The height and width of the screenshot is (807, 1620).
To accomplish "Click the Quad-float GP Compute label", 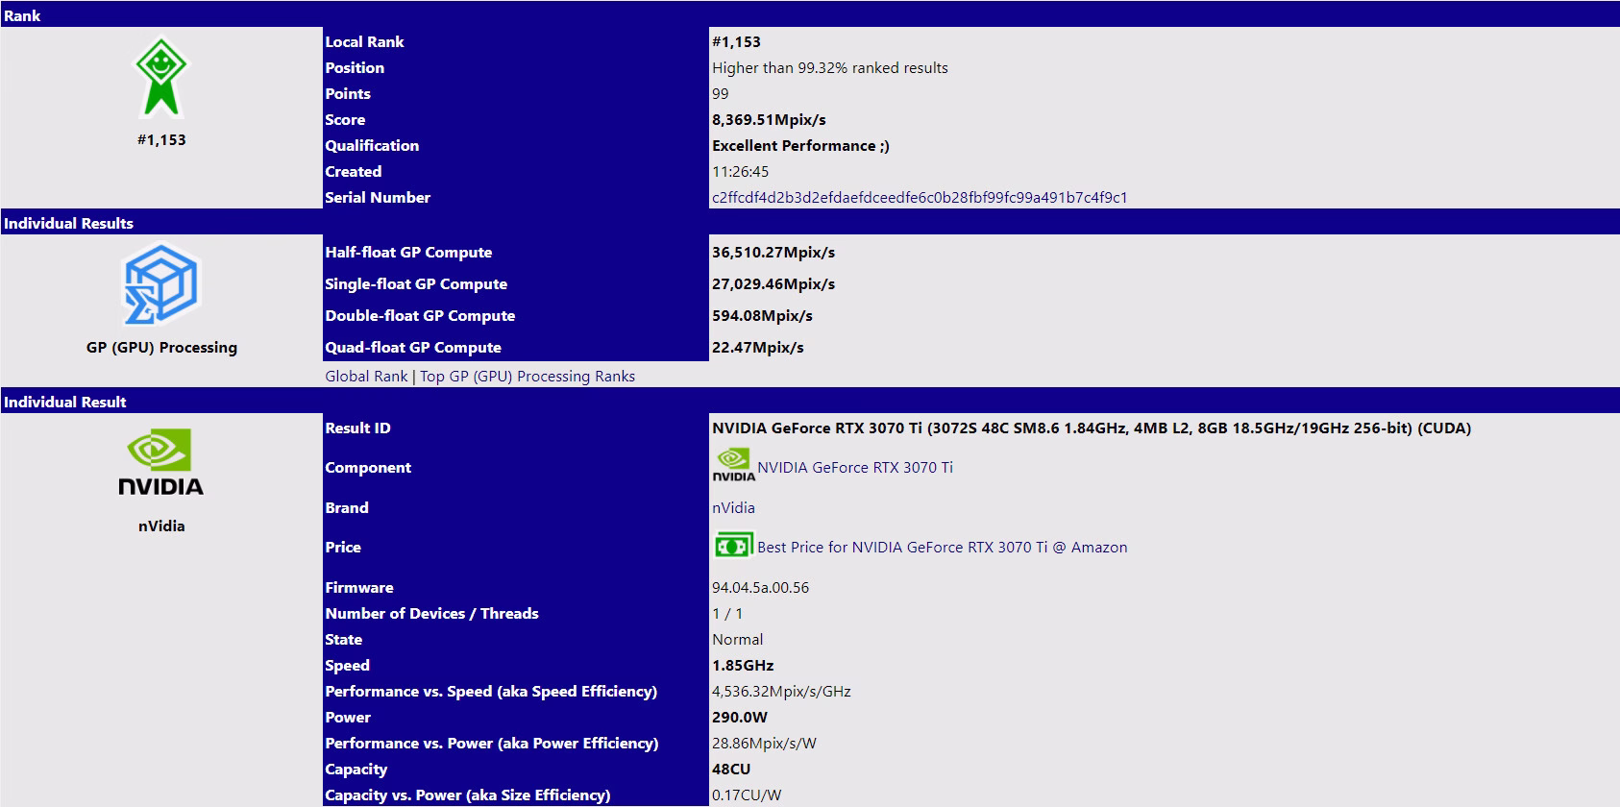I will 413,347.
